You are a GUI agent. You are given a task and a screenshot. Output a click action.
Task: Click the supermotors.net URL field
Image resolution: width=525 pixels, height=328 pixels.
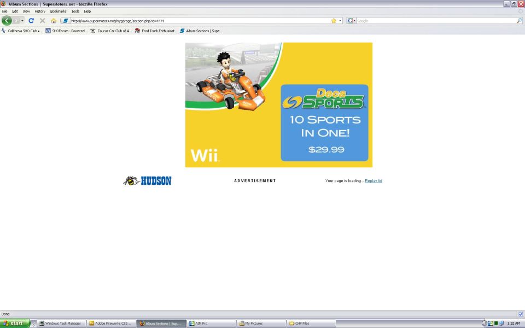[x=200, y=21]
